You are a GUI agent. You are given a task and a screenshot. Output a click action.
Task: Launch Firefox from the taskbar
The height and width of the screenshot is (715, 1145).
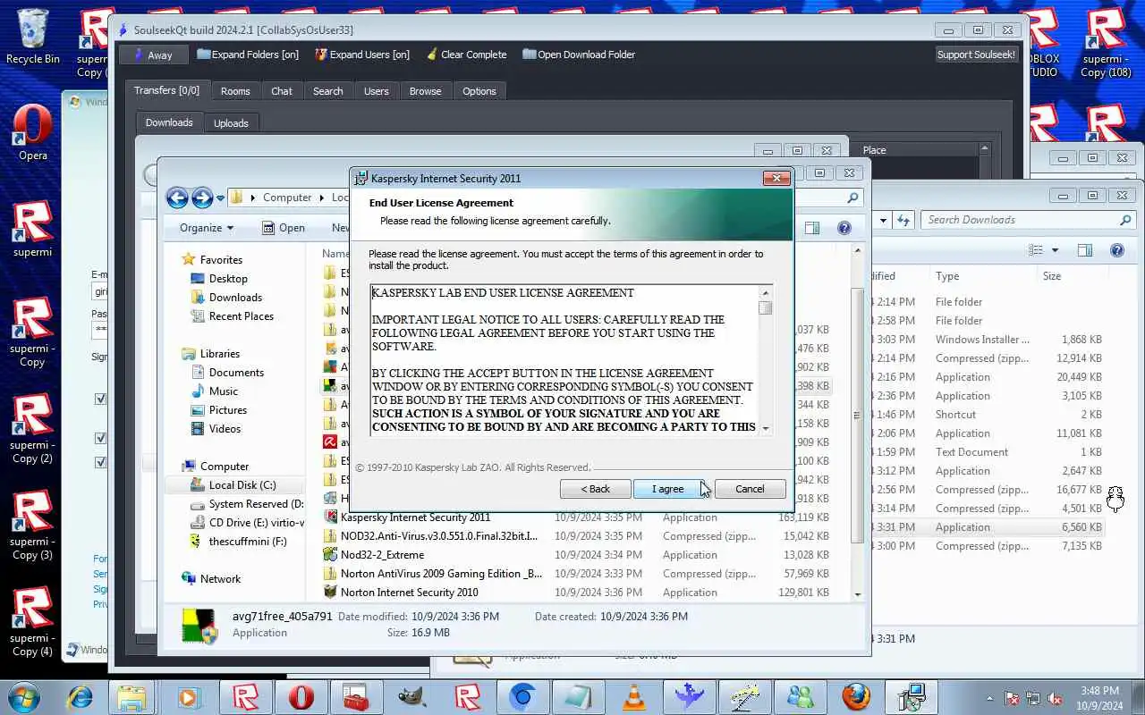[856, 696]
